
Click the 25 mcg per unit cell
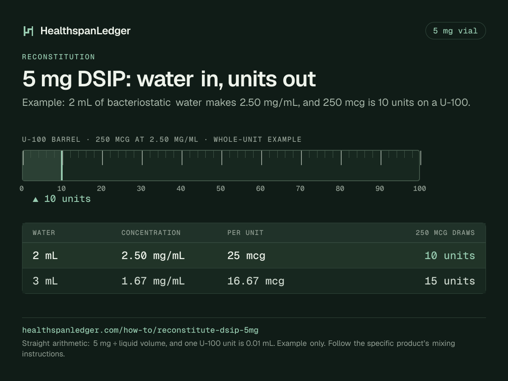pos(246,256)
